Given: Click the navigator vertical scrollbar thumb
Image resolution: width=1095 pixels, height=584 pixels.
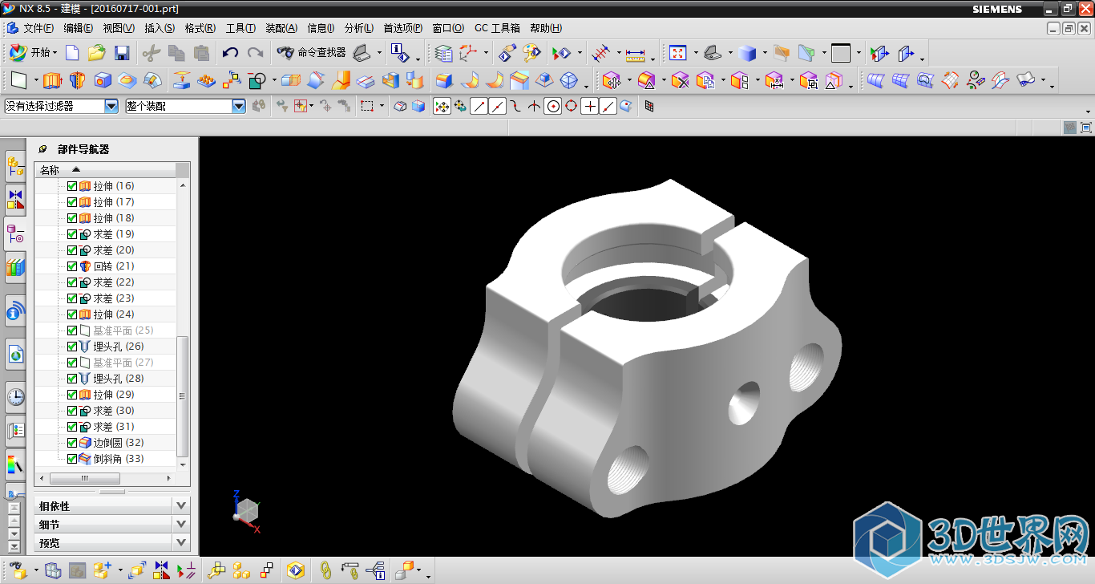Looking at the screenshot, I should (183, 395).
